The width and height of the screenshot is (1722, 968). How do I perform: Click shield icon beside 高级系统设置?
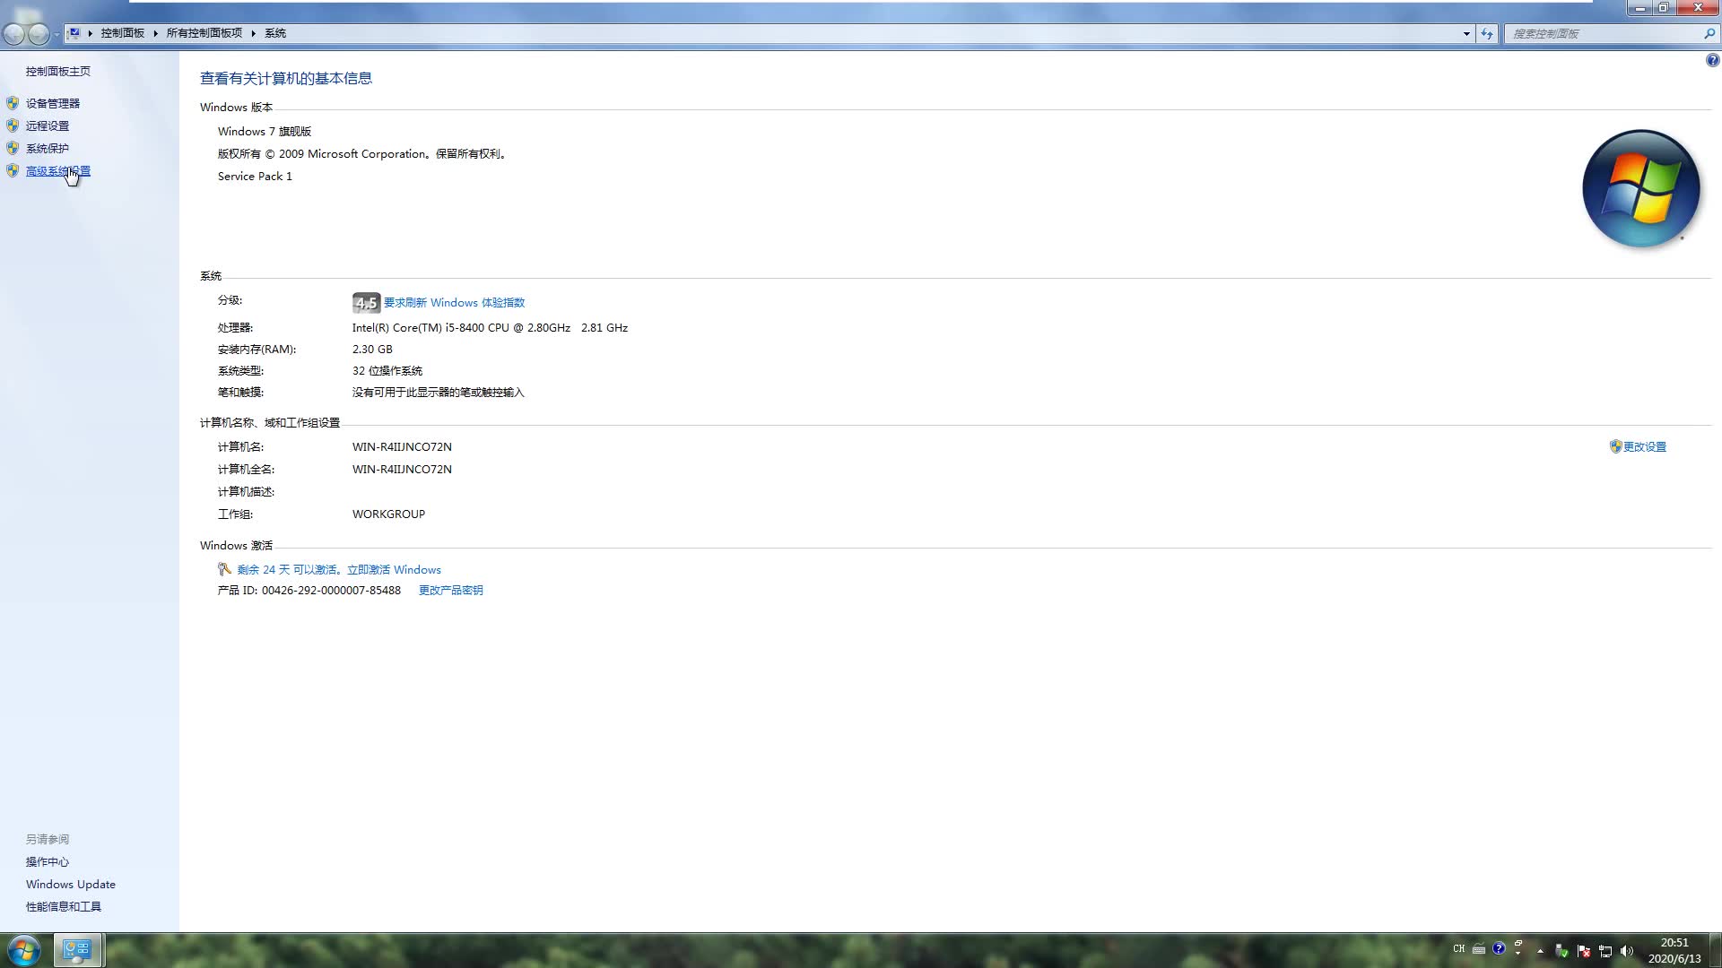[x=13, y=170]
